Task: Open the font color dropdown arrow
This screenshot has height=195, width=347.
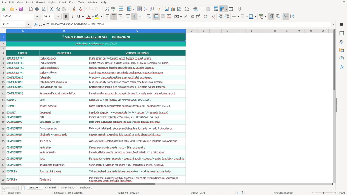Action: (x=93, y=17)
